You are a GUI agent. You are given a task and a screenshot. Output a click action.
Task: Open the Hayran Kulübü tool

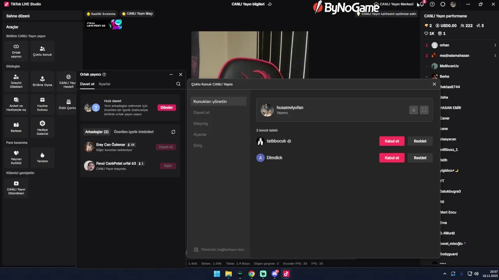16,157
